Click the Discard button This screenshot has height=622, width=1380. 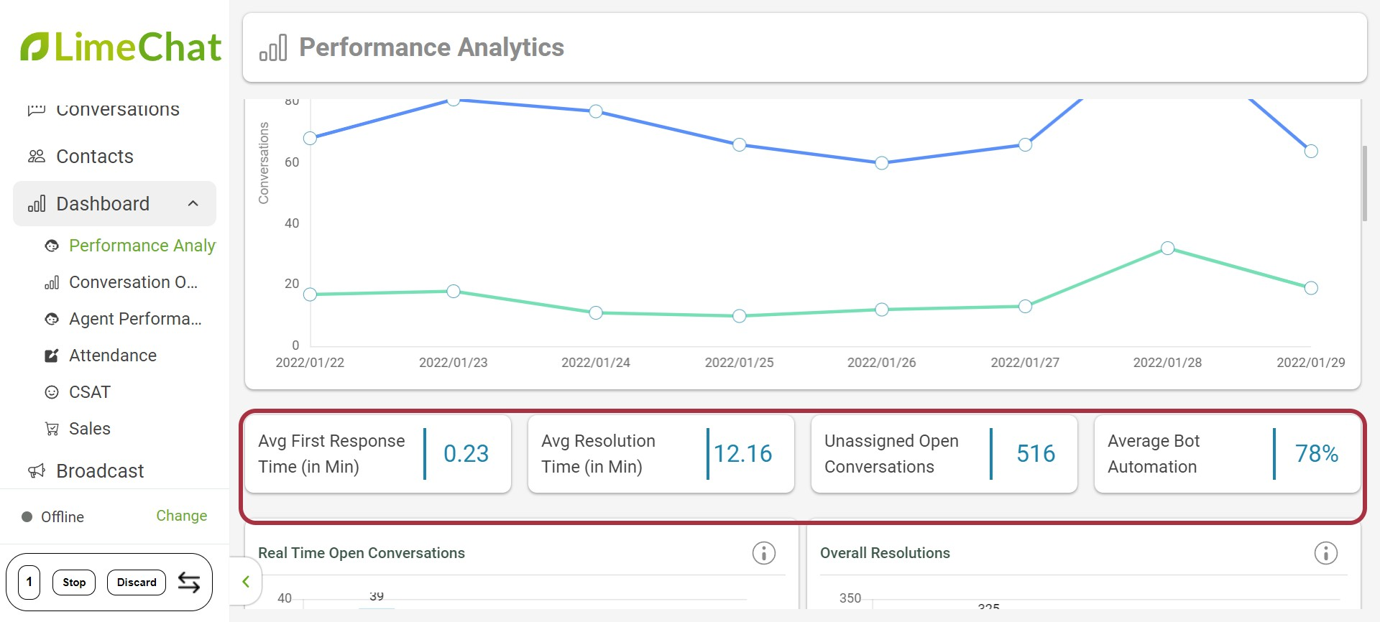click(137, 582)
